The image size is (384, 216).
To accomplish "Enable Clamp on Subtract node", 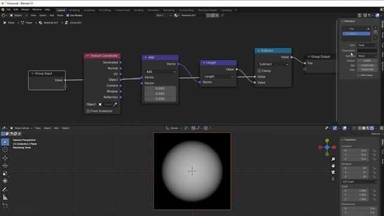I will (259, 71).
